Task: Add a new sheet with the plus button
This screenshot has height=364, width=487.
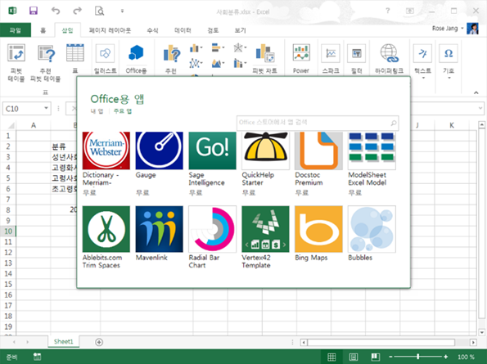Action: click(99, 342)
